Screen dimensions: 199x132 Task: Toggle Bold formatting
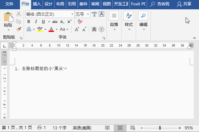29,22
